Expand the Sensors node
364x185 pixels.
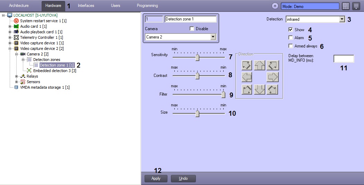(x=16, y=82)
